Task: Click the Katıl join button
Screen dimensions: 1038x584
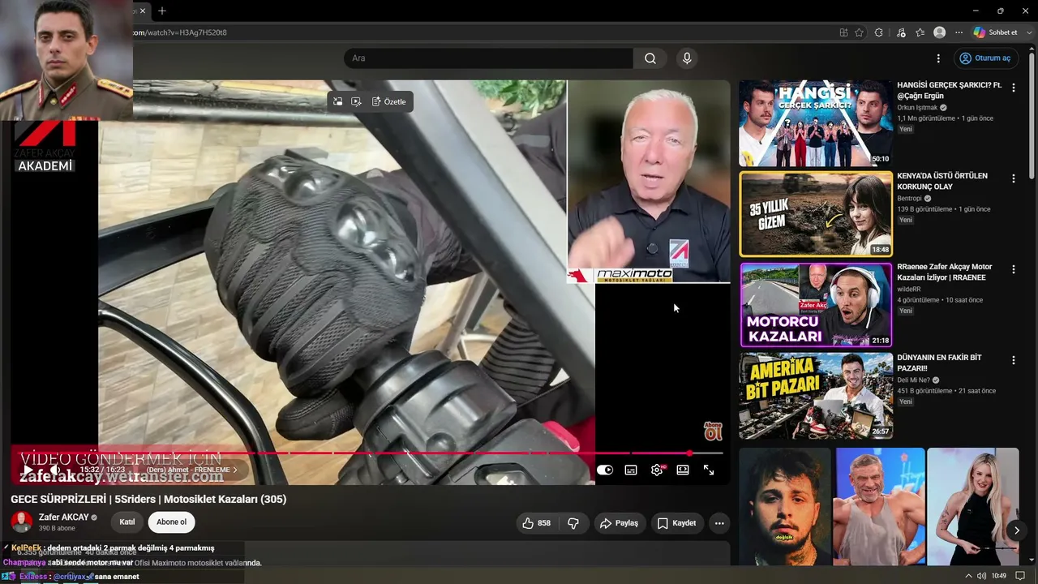Action: point(127,522)
